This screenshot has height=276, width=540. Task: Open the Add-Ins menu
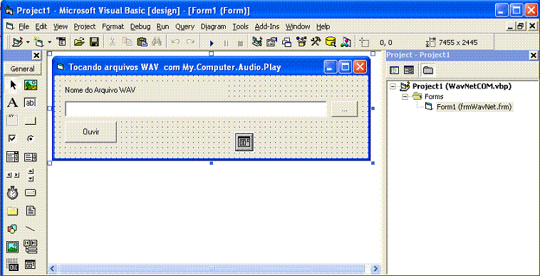(x=267, y=26)
